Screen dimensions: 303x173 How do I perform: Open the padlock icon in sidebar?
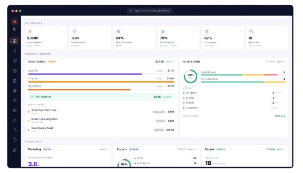coord(15,130)
